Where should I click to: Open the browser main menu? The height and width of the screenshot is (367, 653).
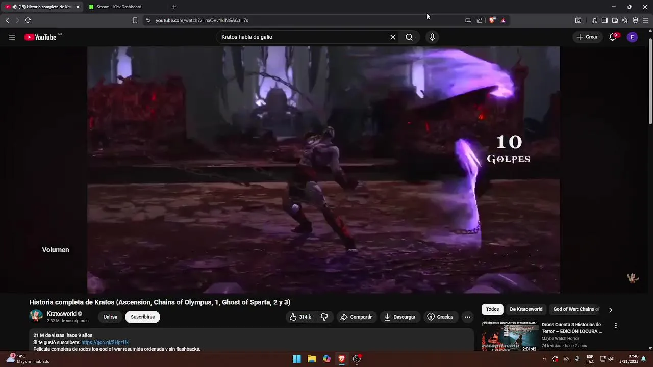pyautogui.click(x=645, y=20)
